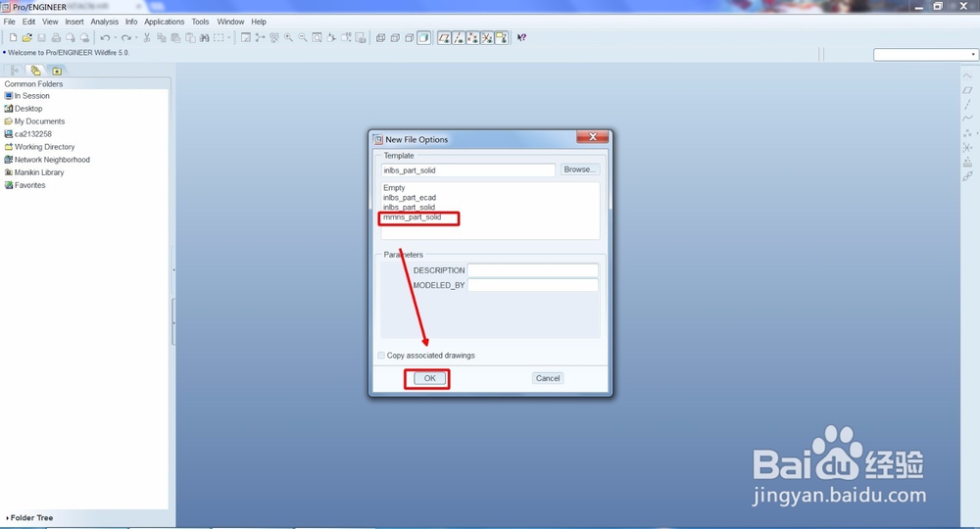Select inlbs_part_ecad template in the list
The height and width of the screenshot is (529, 980).
[410, 197]
